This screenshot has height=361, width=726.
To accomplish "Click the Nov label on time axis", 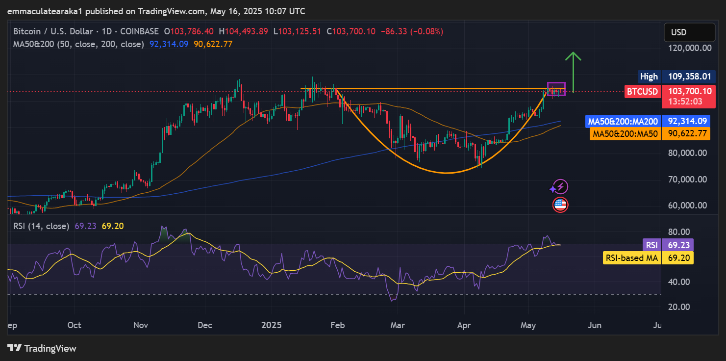I will coord(141,326).
